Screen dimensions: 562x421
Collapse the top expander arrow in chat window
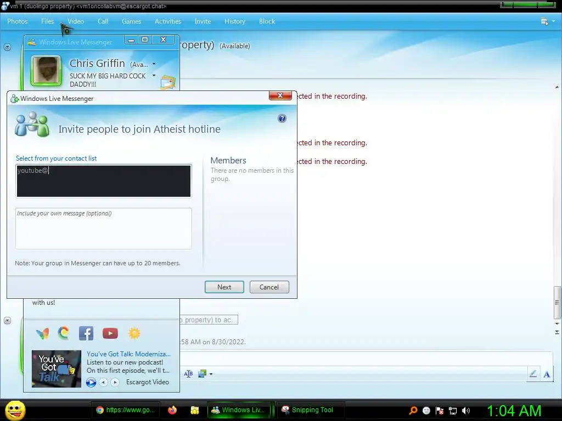click(x=8, y=47)
